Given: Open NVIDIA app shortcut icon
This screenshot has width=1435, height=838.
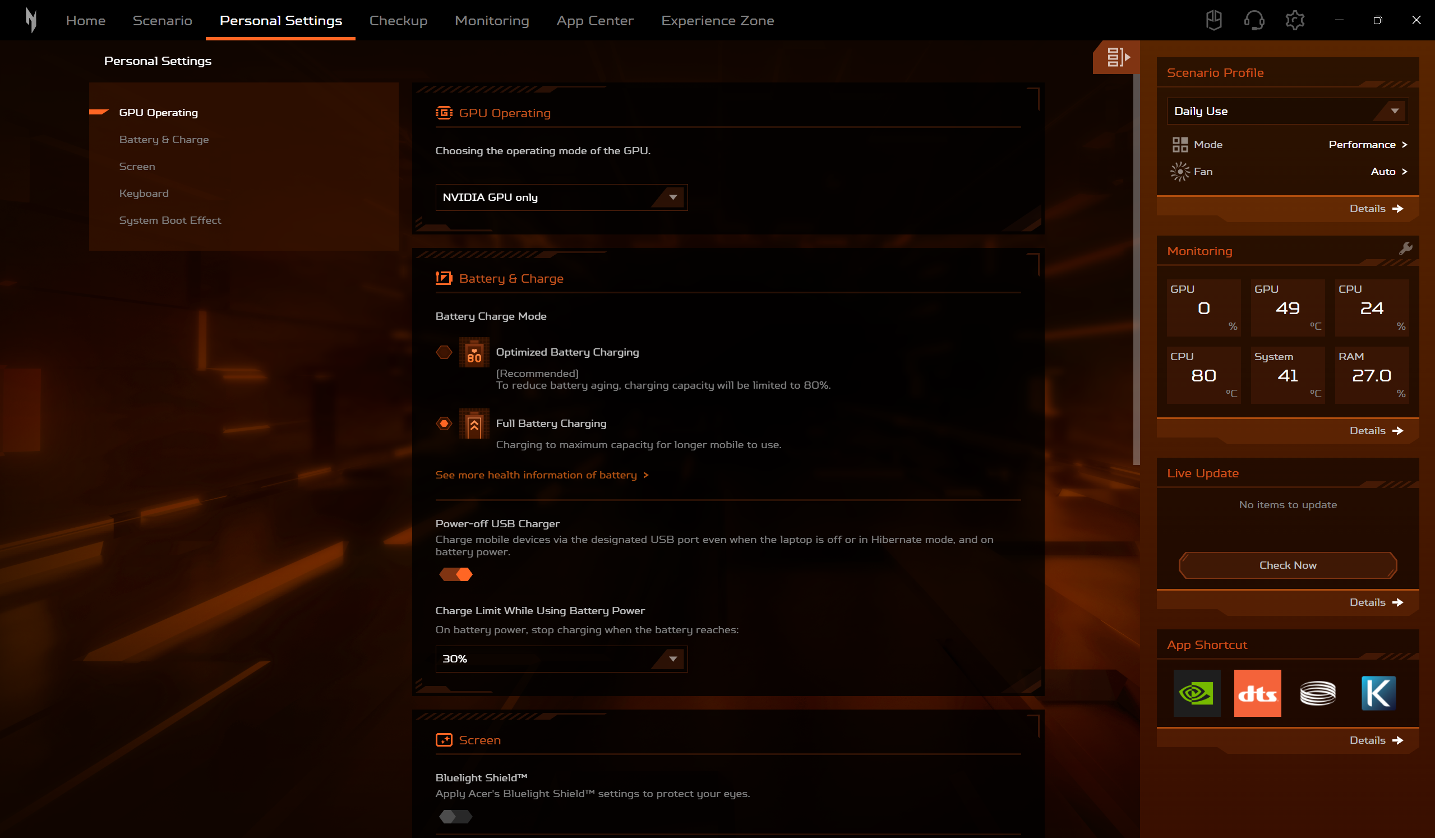Looking at the screenshot, I should (1197, 693).
